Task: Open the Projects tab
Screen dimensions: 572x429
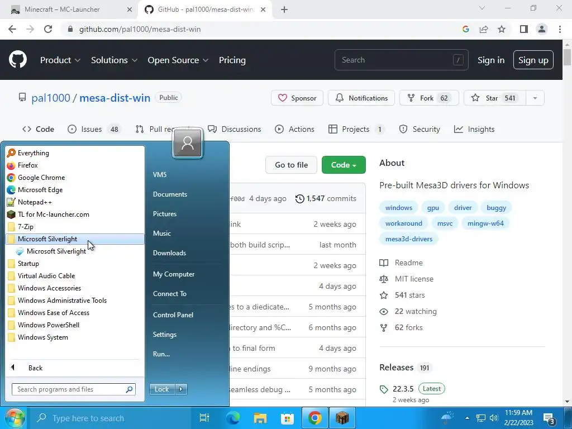Action: coord(356,129)
